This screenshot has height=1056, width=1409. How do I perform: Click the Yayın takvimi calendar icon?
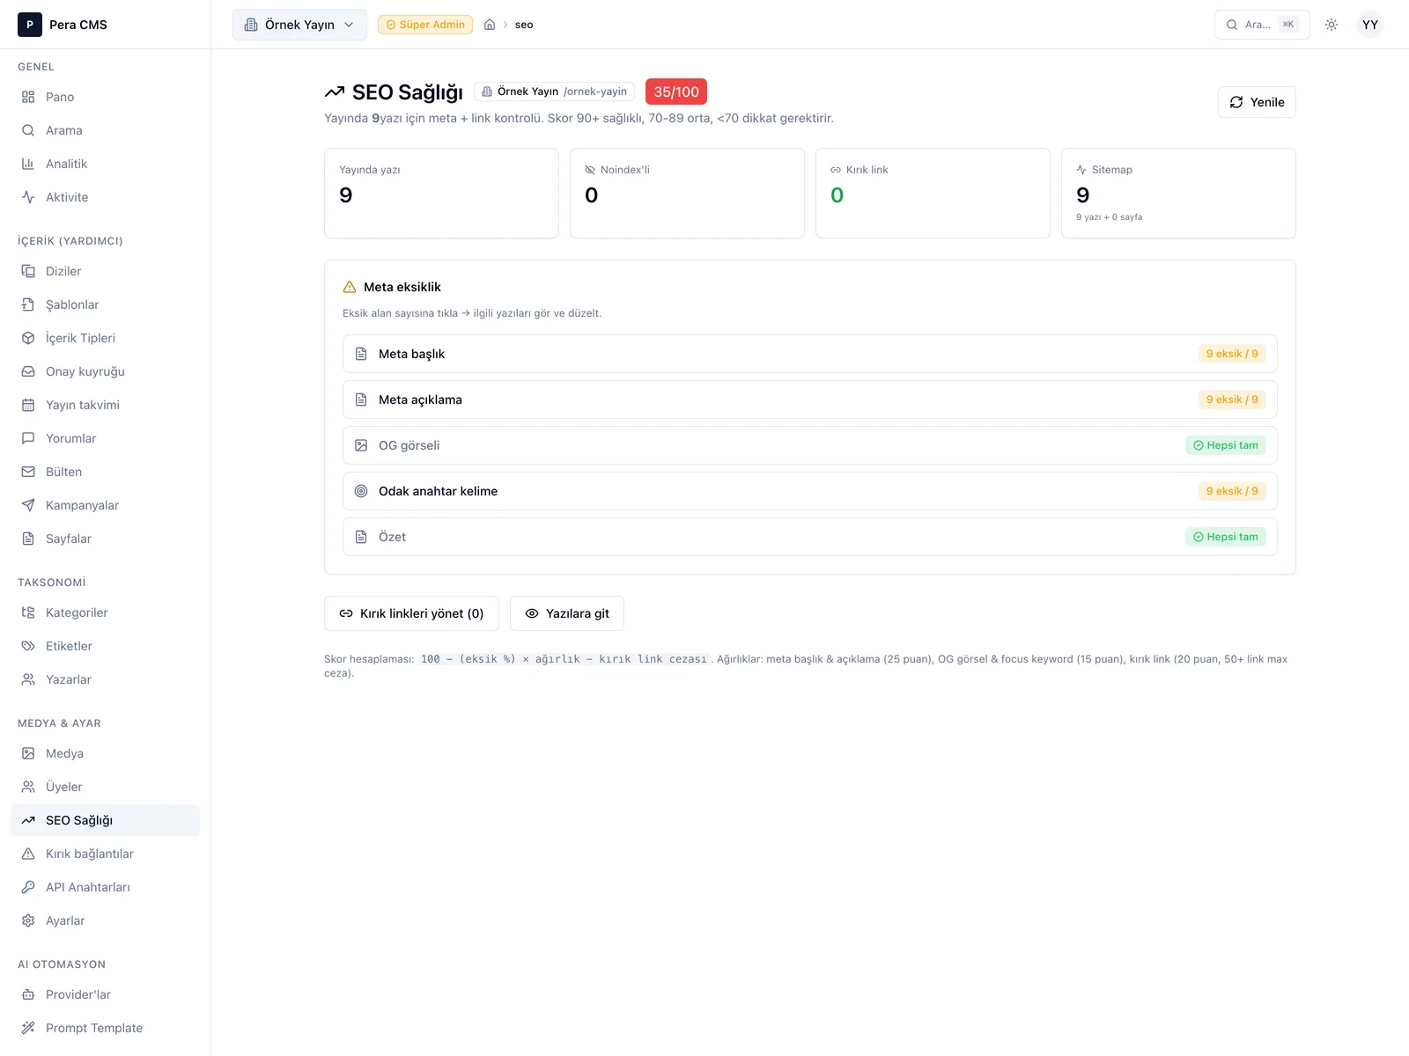28,405
